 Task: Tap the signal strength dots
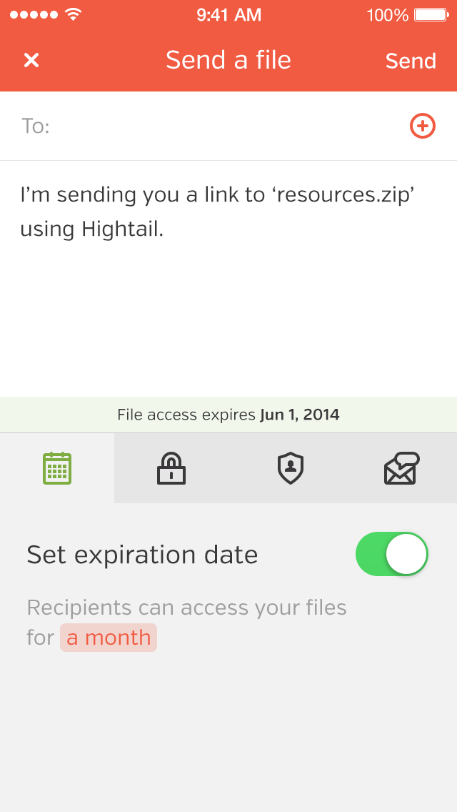pyautogui.click(x=35, y=14)
